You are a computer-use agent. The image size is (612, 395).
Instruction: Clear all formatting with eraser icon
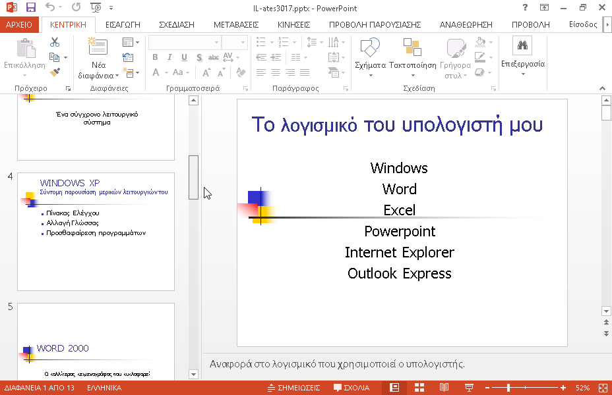pos(241,72)
